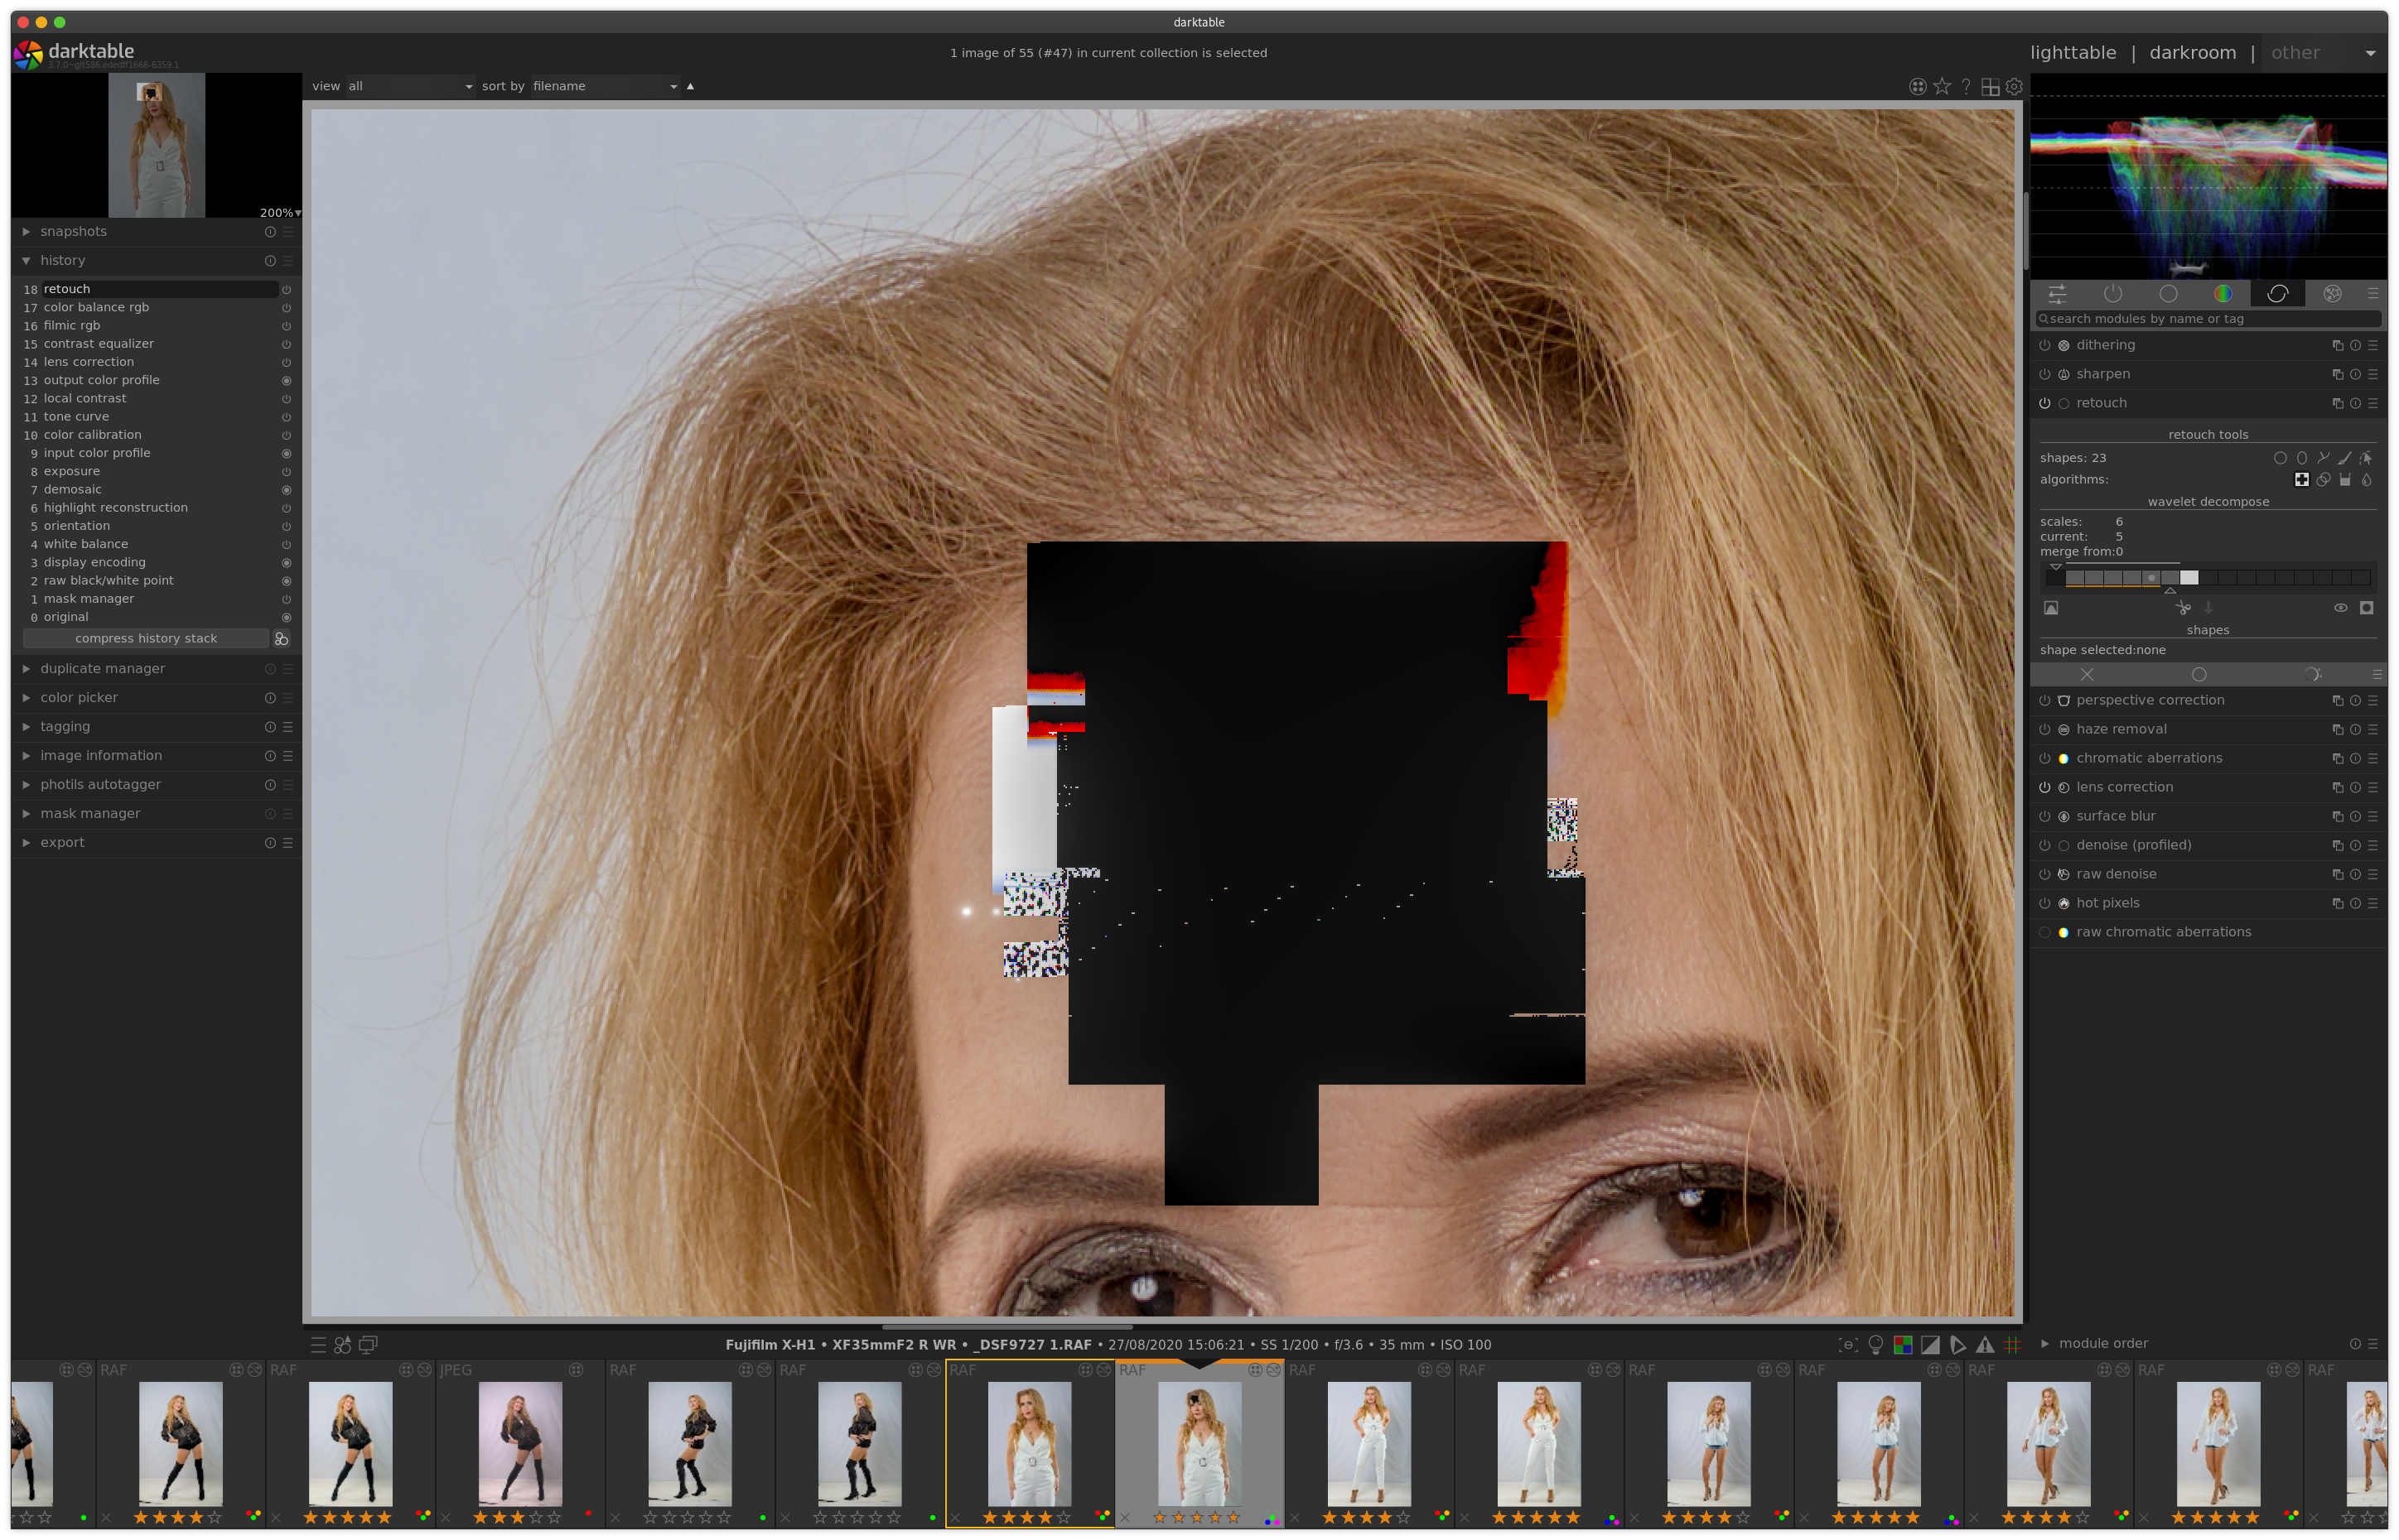Click the white wavelet scale bar box
The height and width of the screenshot is (1540, 2399).
pos(2189,578)
